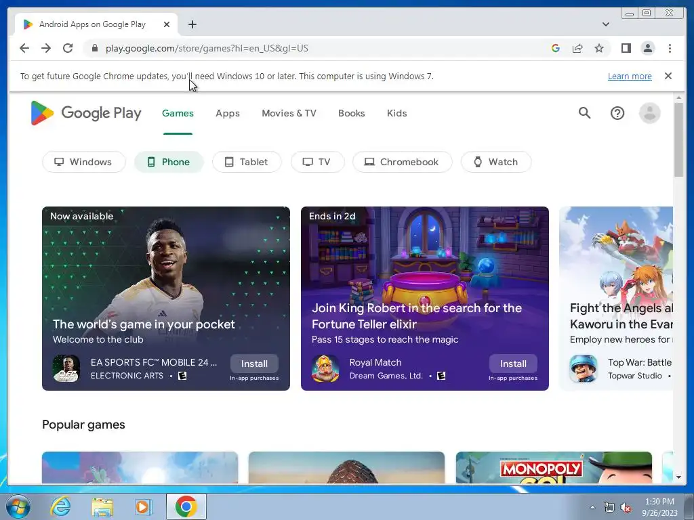Launch Internet Explorer from the taskbar
This screenshot has width=694, height=520.
(x=60, y=506)
